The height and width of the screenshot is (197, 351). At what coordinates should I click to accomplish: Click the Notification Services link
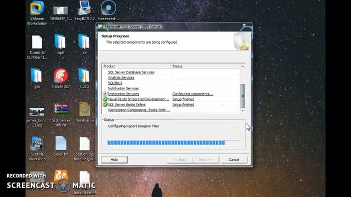[123, 88]
